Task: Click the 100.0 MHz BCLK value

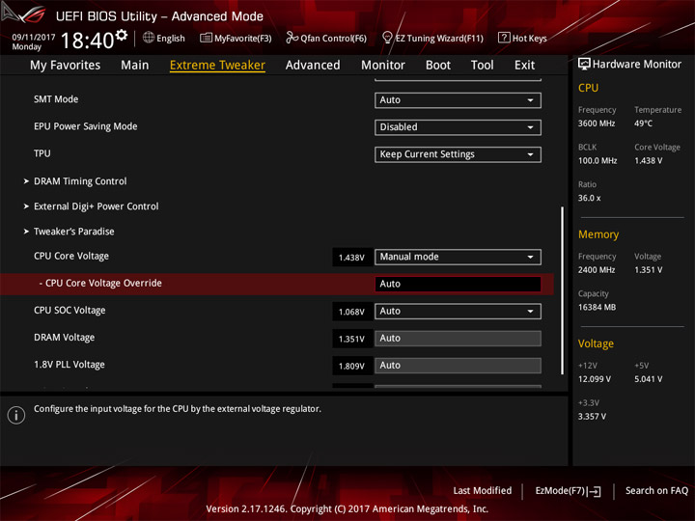Action: (x=598, y=161)
